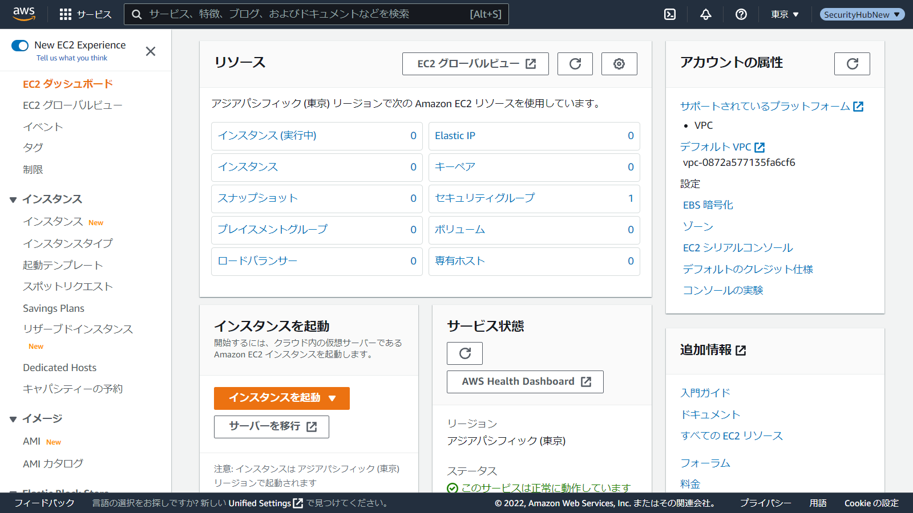Viewport: 913px width, 513px height.
Task: Collapse the イメージ sidebar section
Action: coord(13,419)
